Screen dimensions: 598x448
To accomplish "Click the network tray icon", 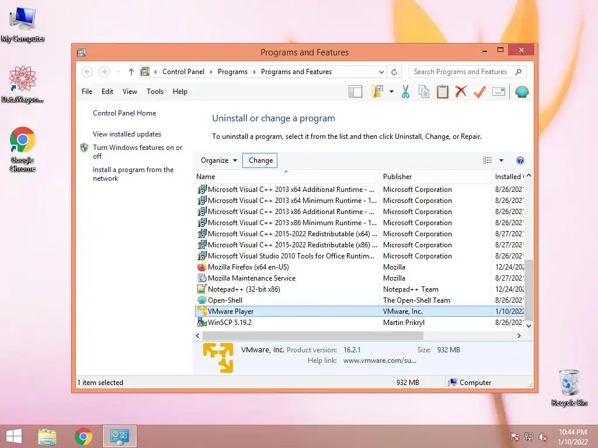I will (529, 436).
